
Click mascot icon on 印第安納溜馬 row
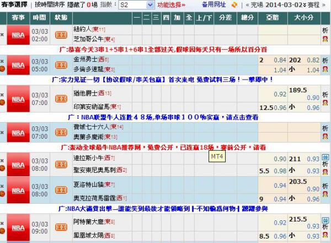click(x=325, y=103)
